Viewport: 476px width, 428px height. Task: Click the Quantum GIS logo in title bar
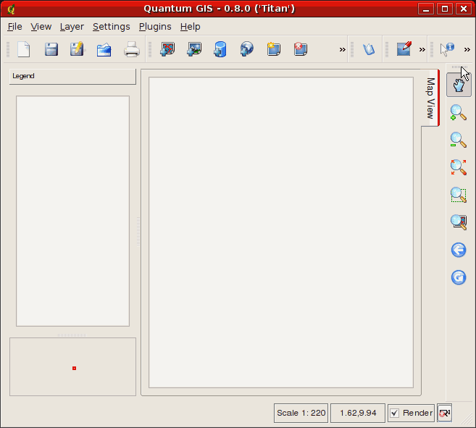tap(12, 9)
